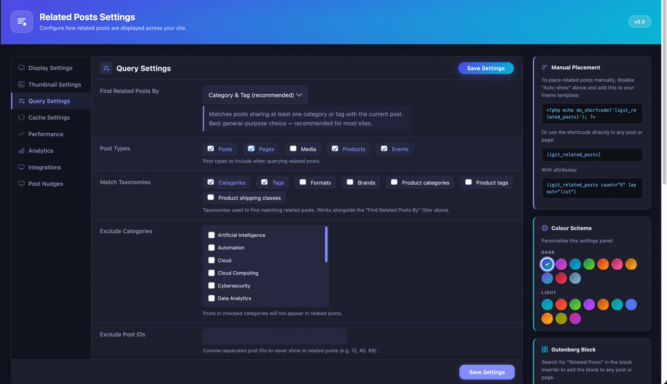Open the Performance tab
This screenshot has width=667, height=384.
pos(51,134)
